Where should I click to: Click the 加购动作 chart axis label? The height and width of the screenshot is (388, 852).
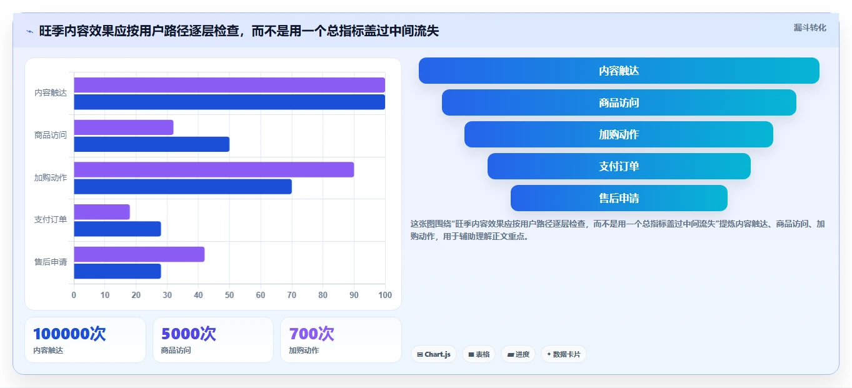tap(51, 177)
